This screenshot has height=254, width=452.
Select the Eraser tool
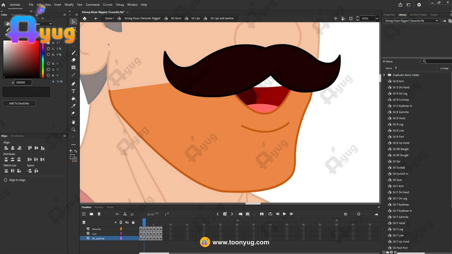tap(73, 60)
